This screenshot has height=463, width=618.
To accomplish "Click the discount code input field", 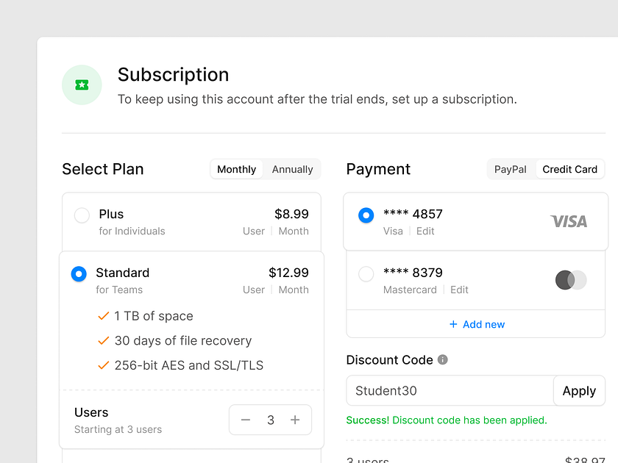I will pos(441,390).
